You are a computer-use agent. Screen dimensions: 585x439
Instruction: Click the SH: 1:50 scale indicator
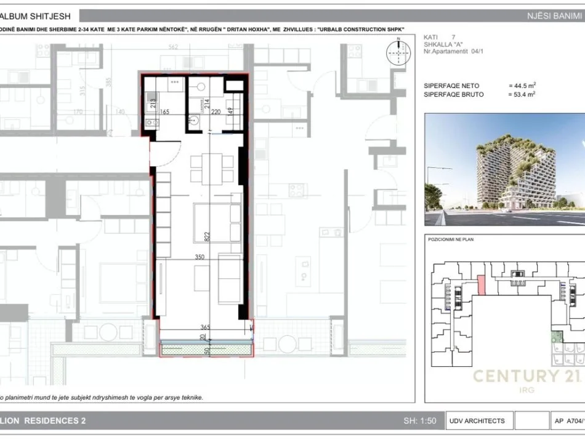point(422,421)
